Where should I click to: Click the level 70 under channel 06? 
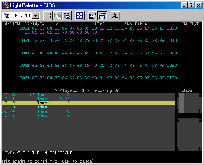65,32
